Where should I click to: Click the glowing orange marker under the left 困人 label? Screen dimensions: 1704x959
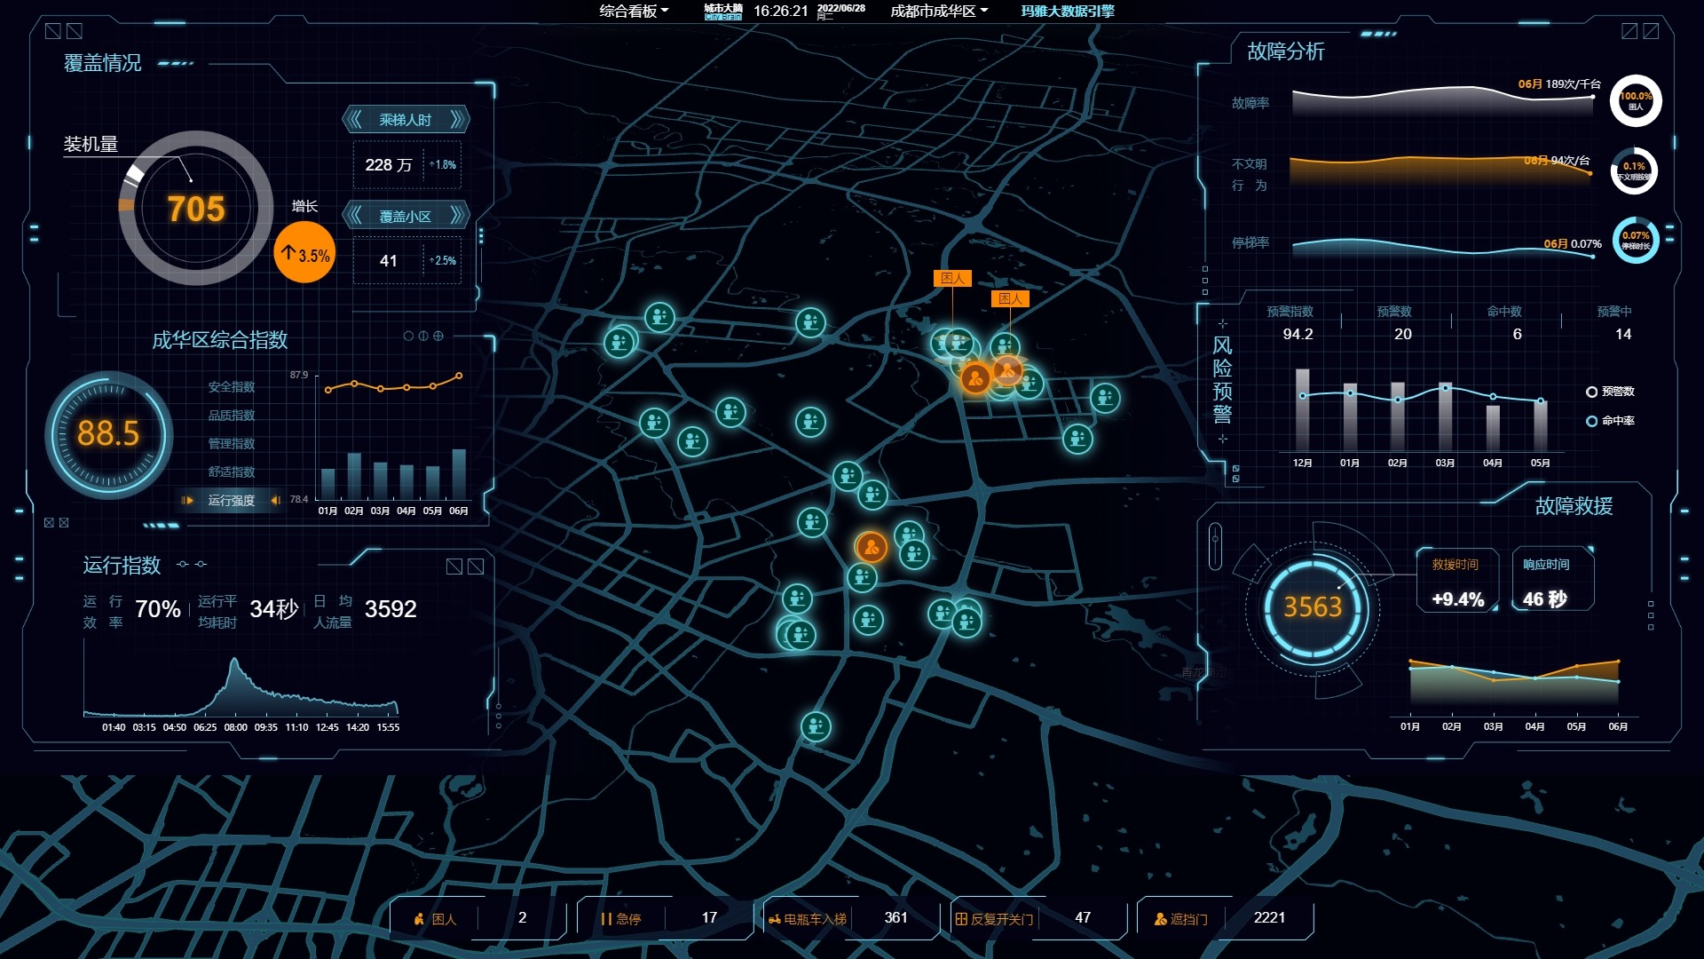tap(975, 379)
